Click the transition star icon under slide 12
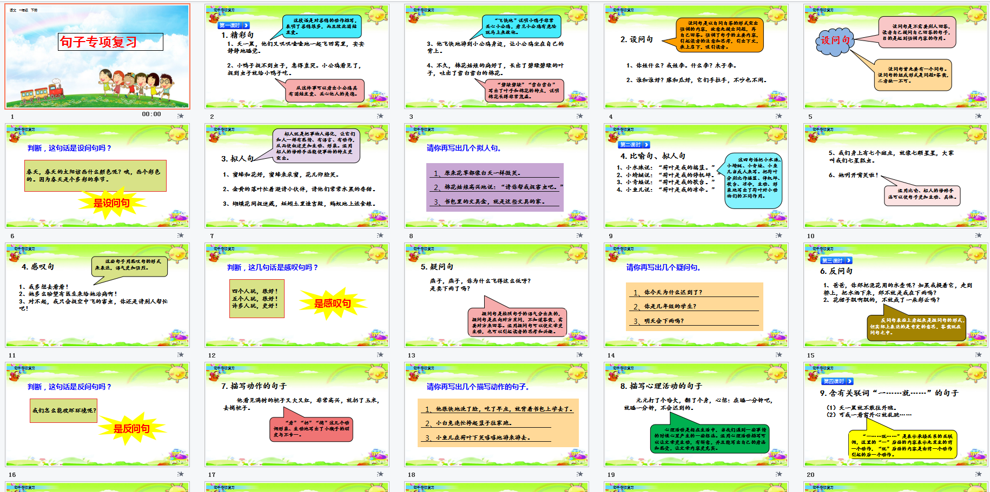Screen dimensions: 990x492 click(x=380, y=355)
